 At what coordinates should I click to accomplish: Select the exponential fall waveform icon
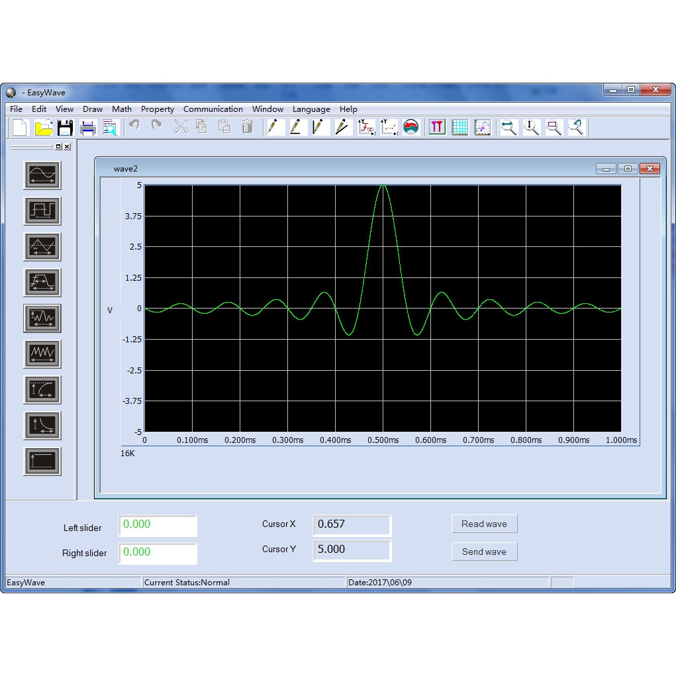[x=42, y=426]
